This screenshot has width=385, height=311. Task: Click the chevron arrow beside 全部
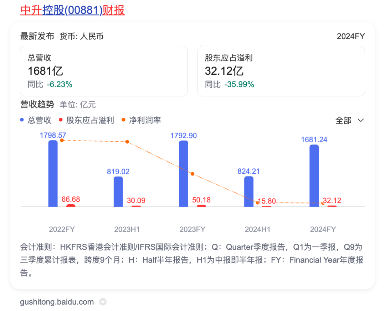pyautogui.click(x=361, y=120)
